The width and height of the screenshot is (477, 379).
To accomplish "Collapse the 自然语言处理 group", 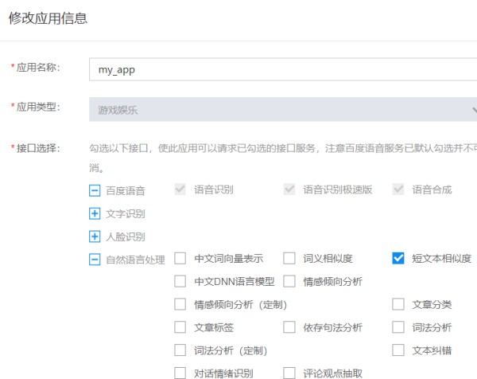I will (x=95, y=260).
